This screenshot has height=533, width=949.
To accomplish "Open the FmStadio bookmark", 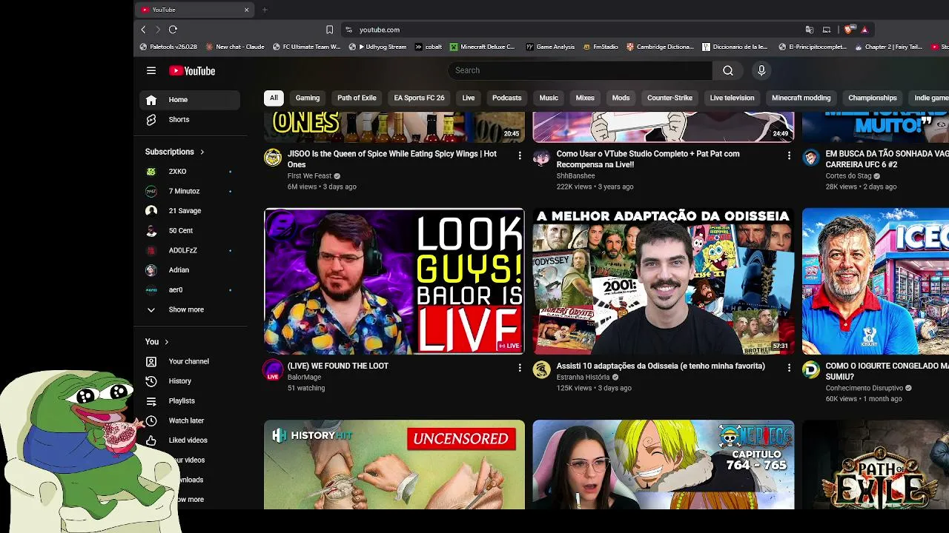I will coord(601,47).
